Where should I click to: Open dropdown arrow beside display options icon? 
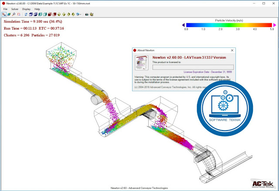click(81, 14)
